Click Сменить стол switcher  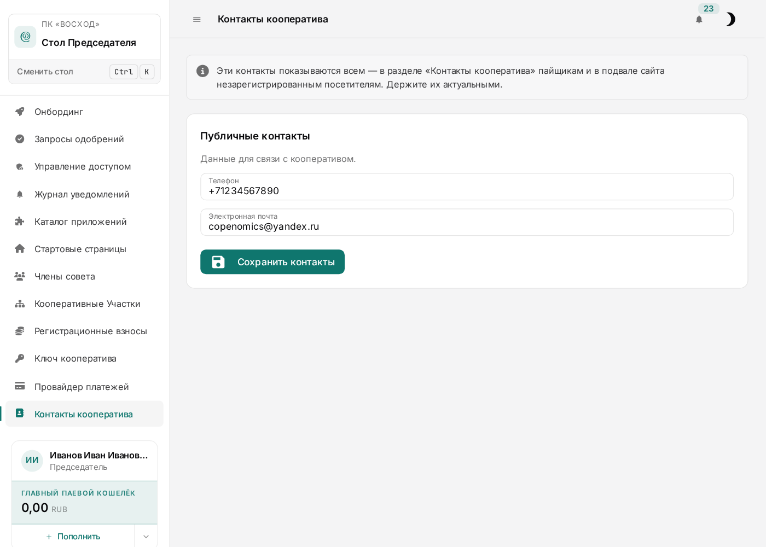tap(84, 72)
